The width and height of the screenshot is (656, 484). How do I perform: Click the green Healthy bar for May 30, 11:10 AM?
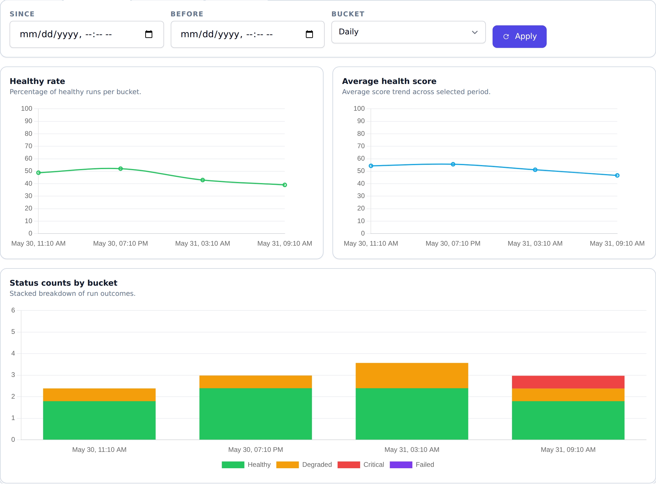tap(99, 420)
